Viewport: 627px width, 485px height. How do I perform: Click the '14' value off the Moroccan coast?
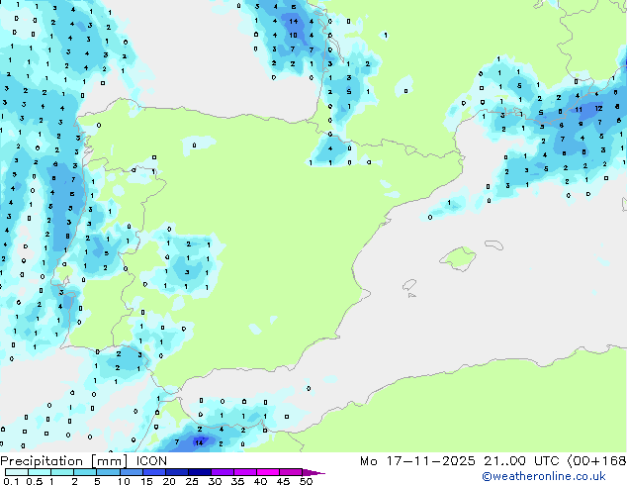click(199, 442)
